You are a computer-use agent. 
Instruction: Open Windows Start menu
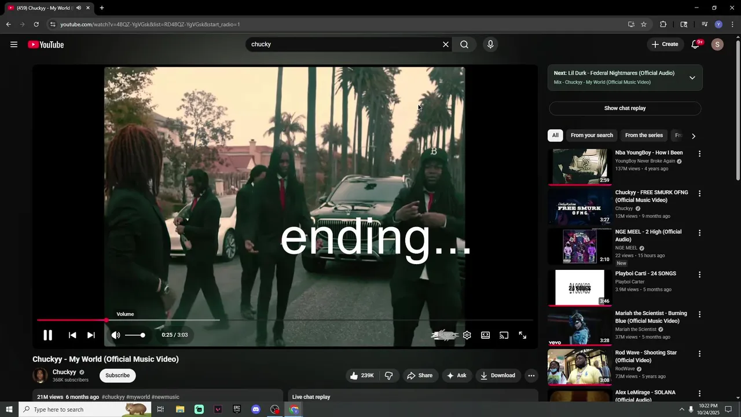9,409
